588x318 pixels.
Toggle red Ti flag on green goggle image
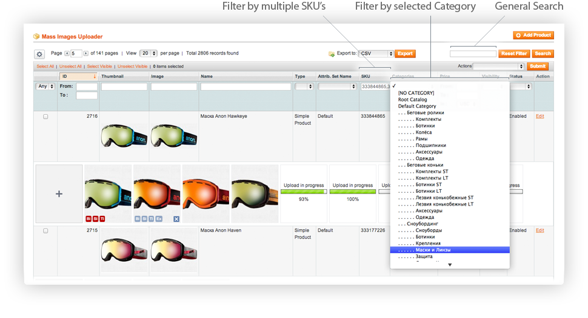(102, 218)
